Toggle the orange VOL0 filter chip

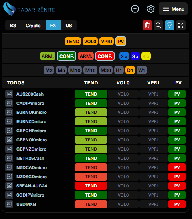90,41
